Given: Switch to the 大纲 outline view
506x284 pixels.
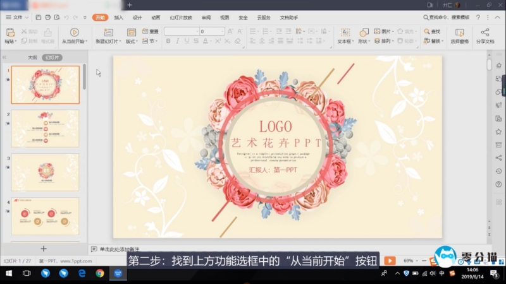Looking at the screenshot, I should click(x=32, y=57).
